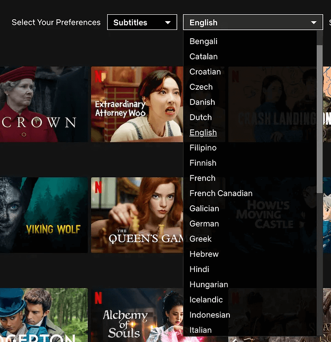Open the Viking Wolf thumbnail
Image resolution: width=331 pixels, height=342 pixels.
tap(44, 215)
